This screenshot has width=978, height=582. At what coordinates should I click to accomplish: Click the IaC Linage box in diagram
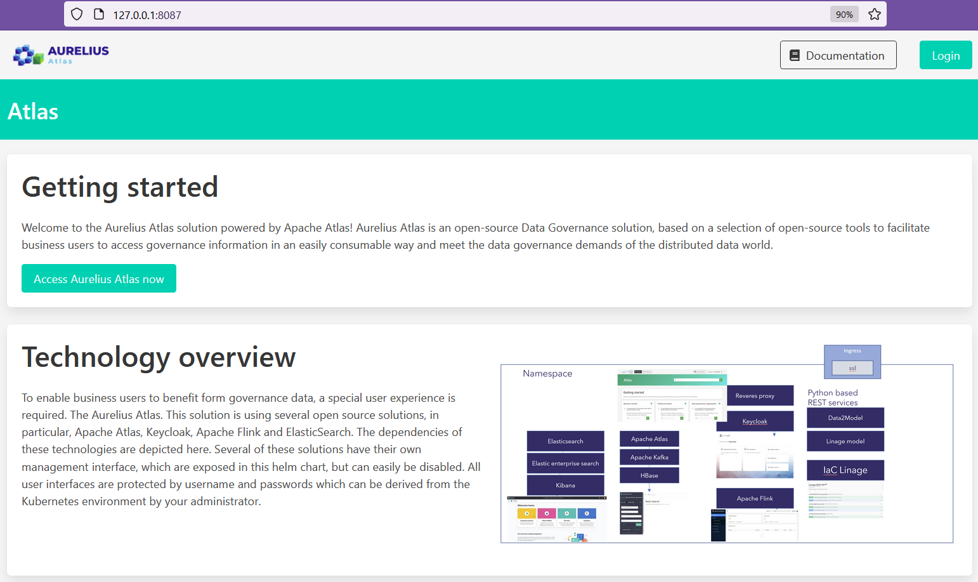pos(845,470)
